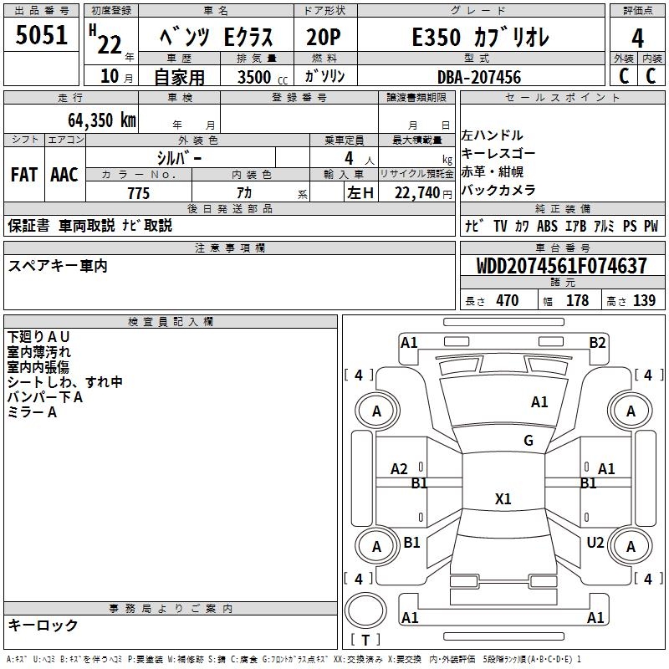Click the registration month value 10月
This screenshot has width=669, height=669.
click(116, 76)
